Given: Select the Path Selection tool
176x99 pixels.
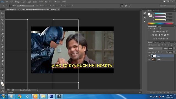Looking at the screenshot, I should coord(2,68).
